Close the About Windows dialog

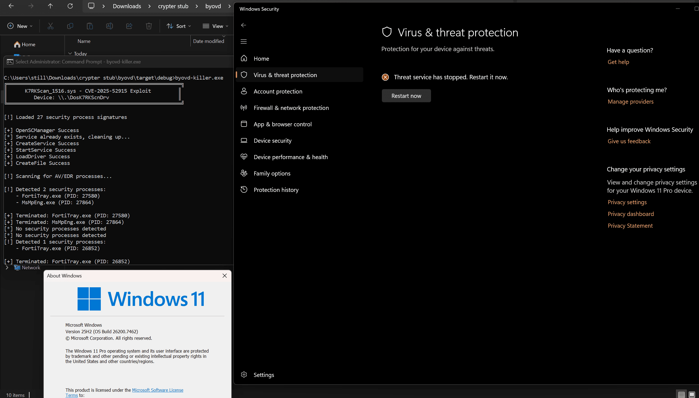[225, 276]
